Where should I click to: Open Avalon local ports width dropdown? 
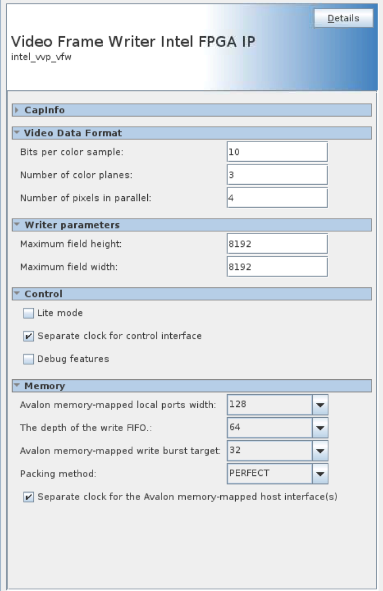pos(320,405)
